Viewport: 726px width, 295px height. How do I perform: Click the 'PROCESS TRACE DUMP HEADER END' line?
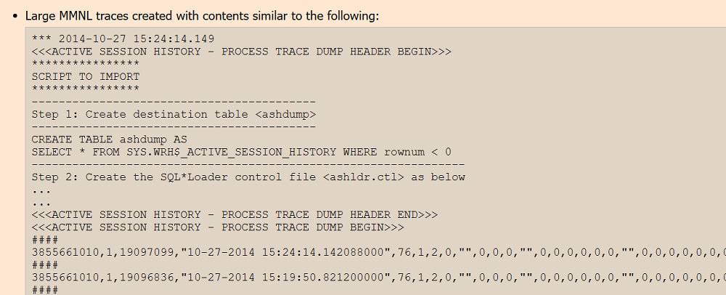click(234, 215)
